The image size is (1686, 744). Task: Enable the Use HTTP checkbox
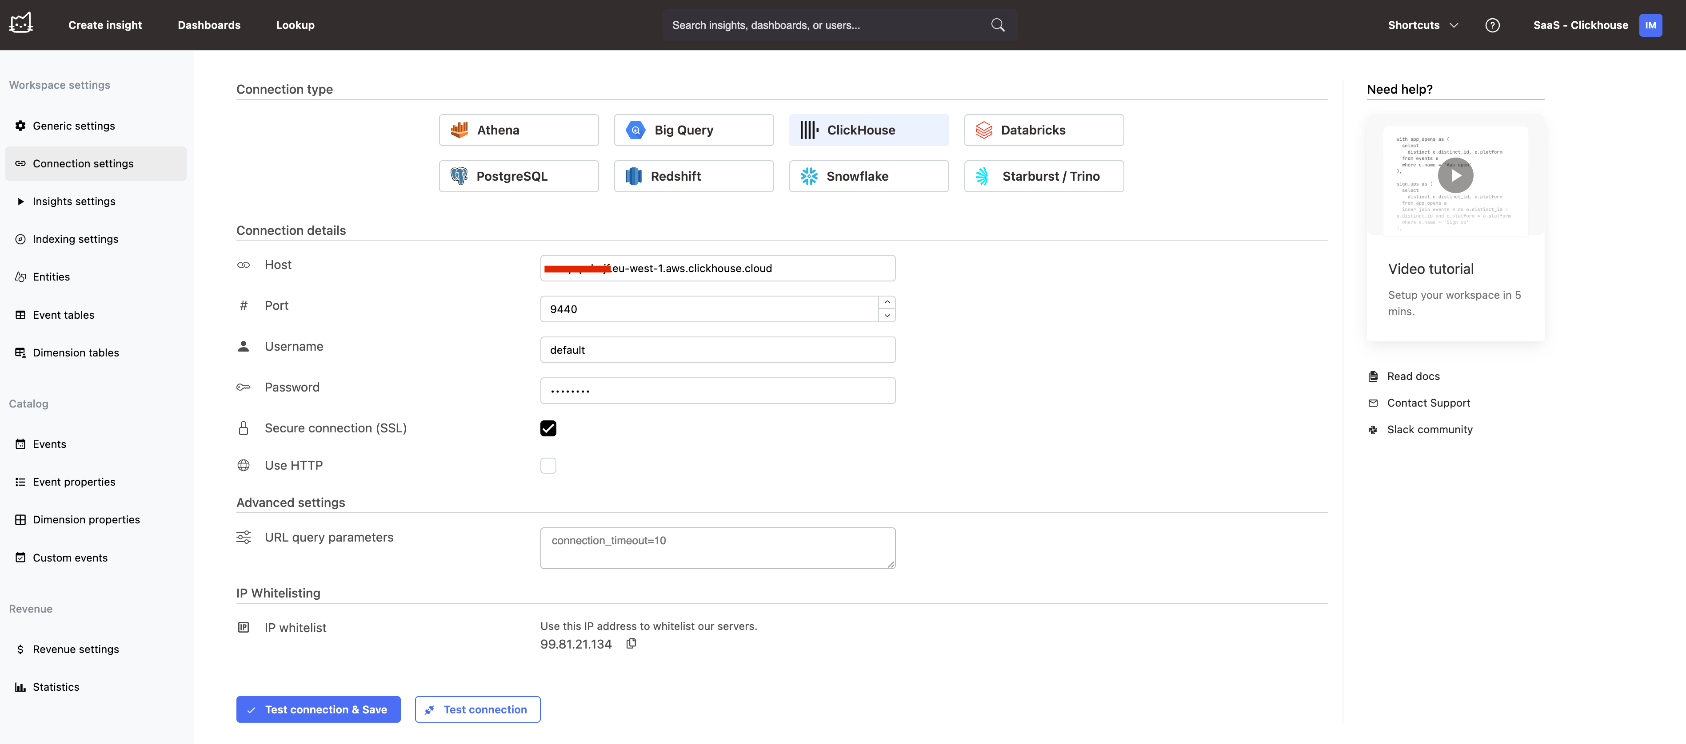(548, 466)
